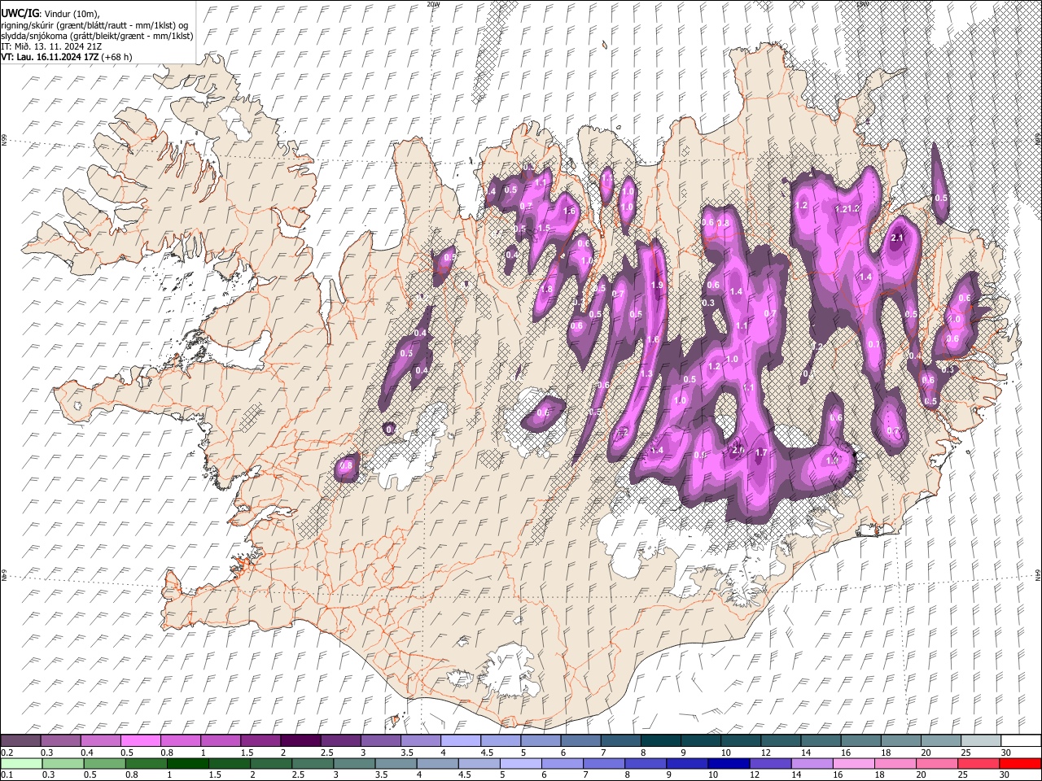Pick the light pink bottom-row swatch 16–18

click(852, 763)
